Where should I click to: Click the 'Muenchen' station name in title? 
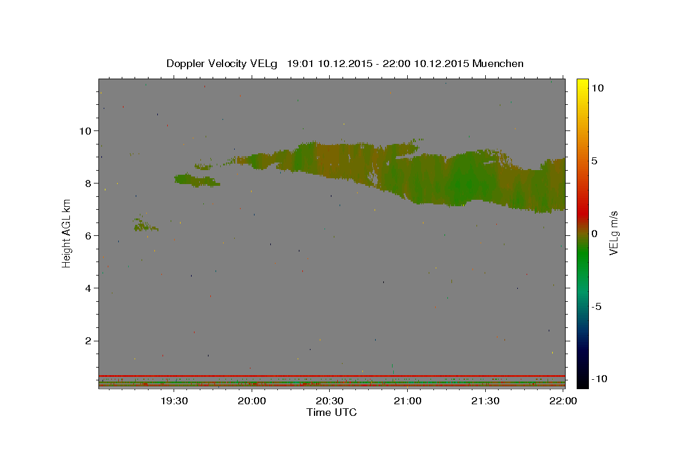(x=499, y=63)
